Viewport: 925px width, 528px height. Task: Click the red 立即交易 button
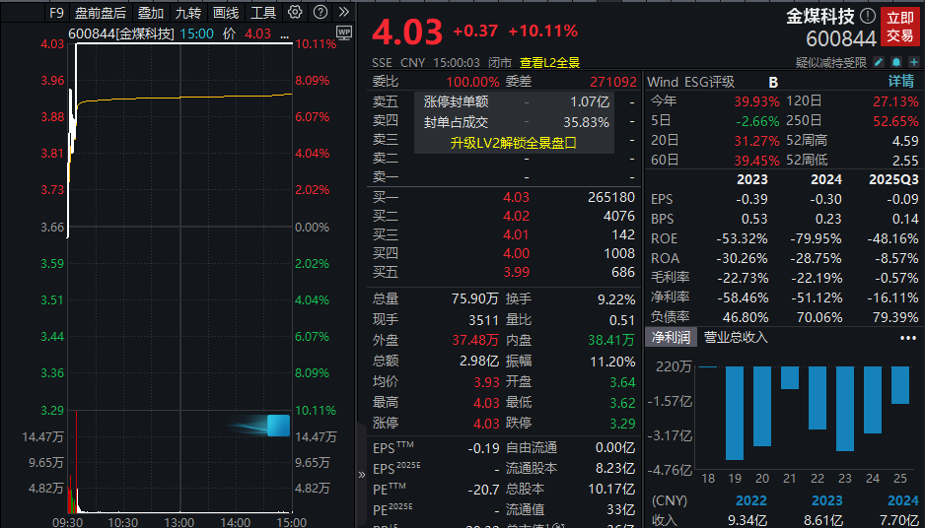899,28
